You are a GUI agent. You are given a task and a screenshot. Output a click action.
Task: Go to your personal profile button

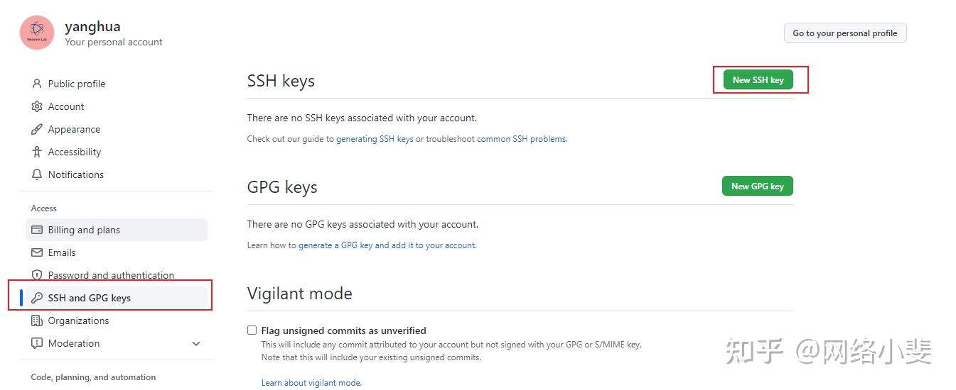tap(844, 33)
